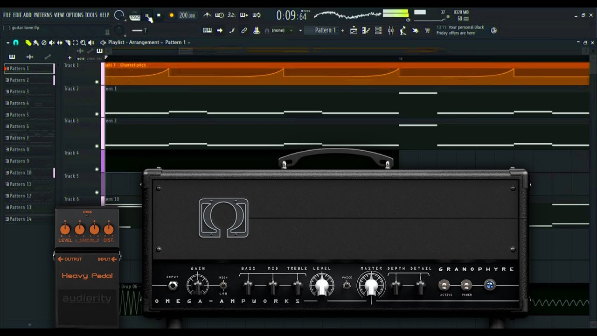Open the Piano roll view icon
The image size is (597, 336).
(x=366, y=30)
